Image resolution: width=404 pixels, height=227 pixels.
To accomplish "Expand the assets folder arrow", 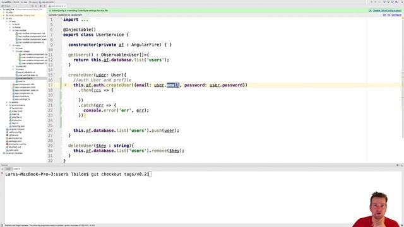I will [7, 102].
